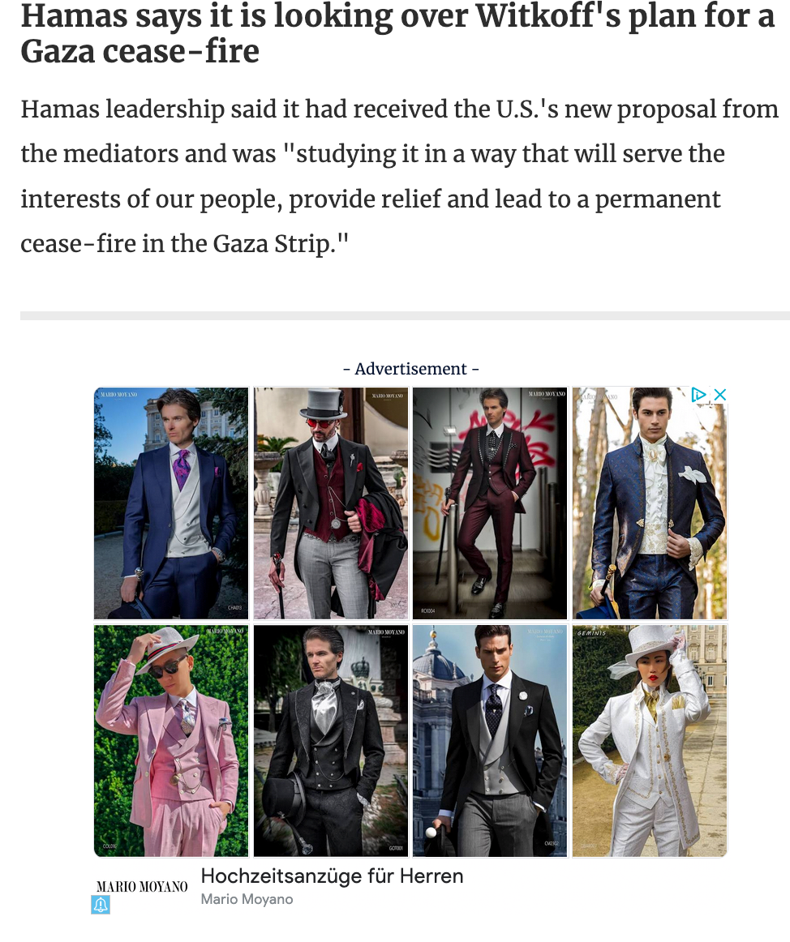The height and width of the screenshot is (942, 790).
Task: Open the AdChoices info icon
Action: (x=698, y=395)
